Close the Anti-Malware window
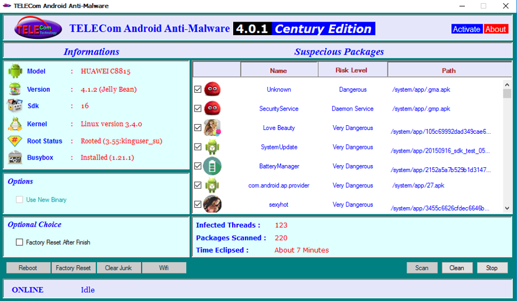Viewport: 517px width, 301px height. [506, 6]
